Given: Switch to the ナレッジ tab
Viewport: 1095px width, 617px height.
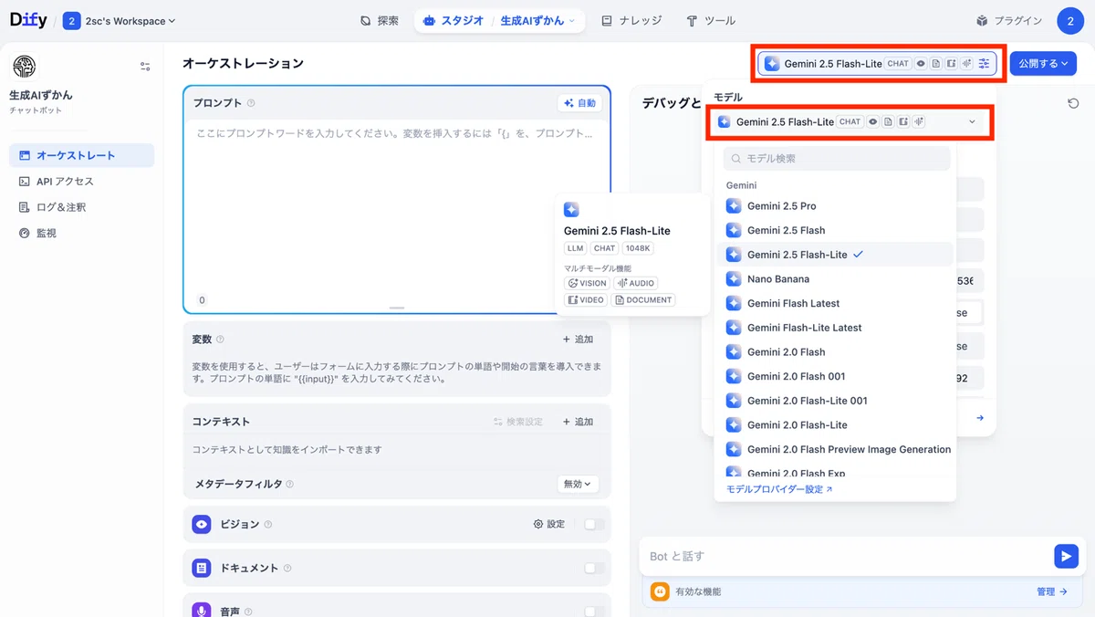Looking at the screenshot, I should pos(631,20).
